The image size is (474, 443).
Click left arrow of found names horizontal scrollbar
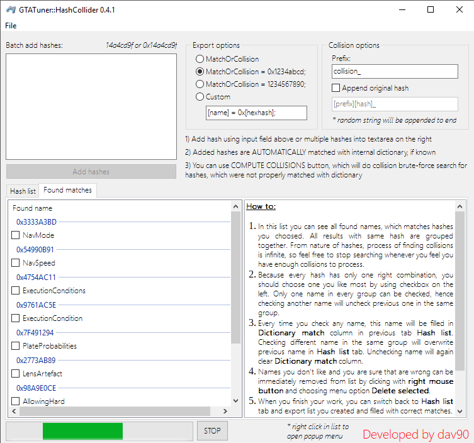[x=14, y=411]
